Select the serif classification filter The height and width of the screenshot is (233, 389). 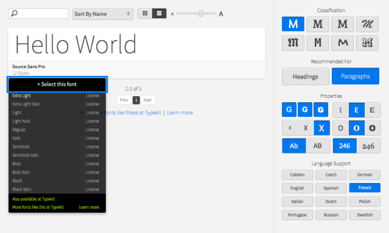click(317, 24)
